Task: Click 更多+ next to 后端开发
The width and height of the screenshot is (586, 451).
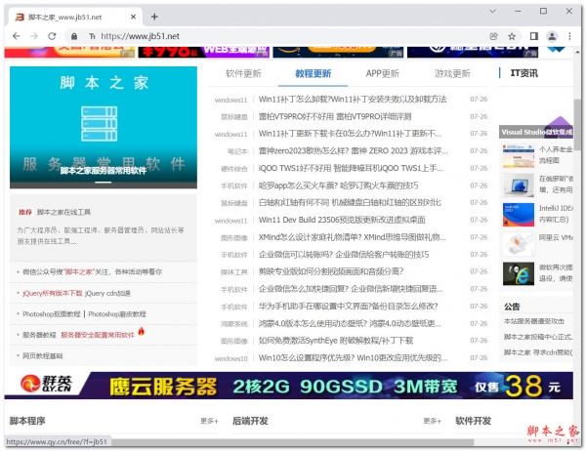Action: (x=433, y=421)
